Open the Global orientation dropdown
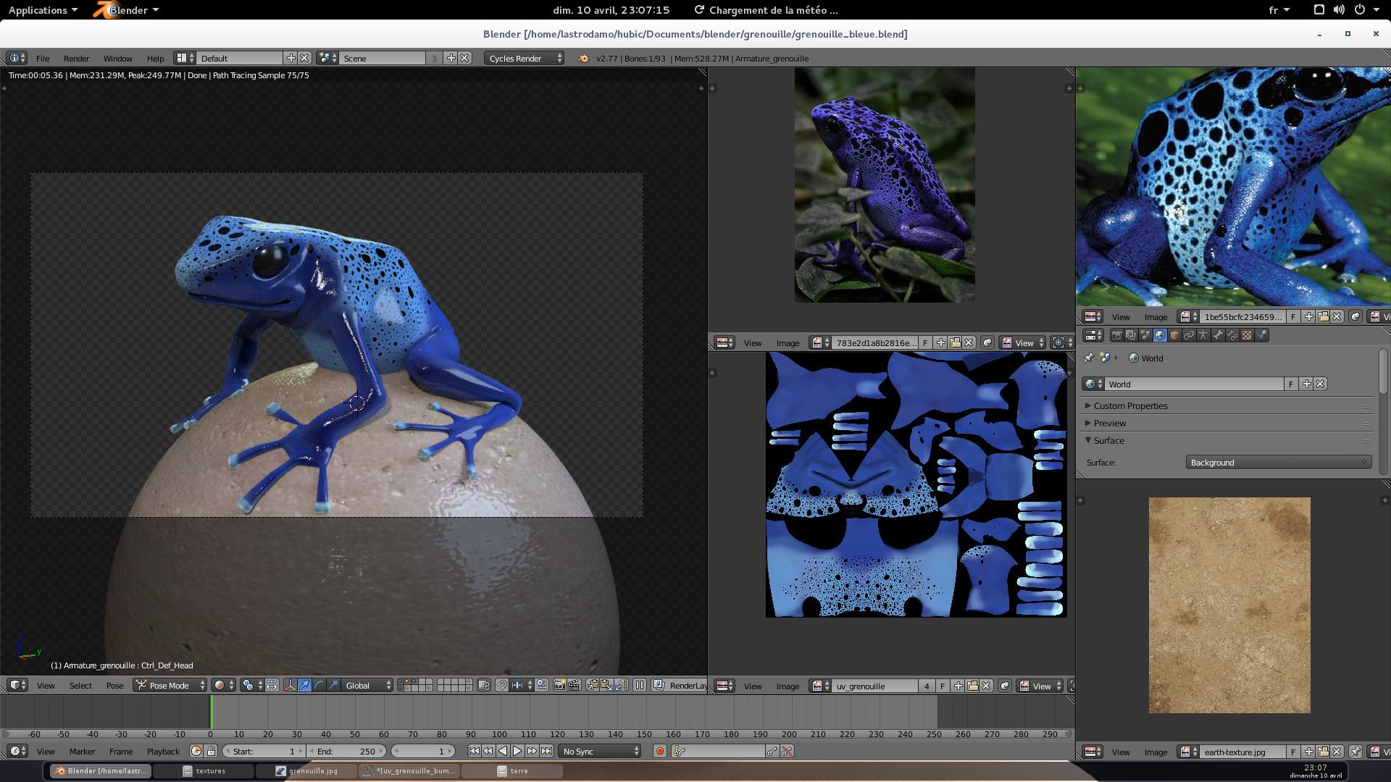 (x=368, y=686)
